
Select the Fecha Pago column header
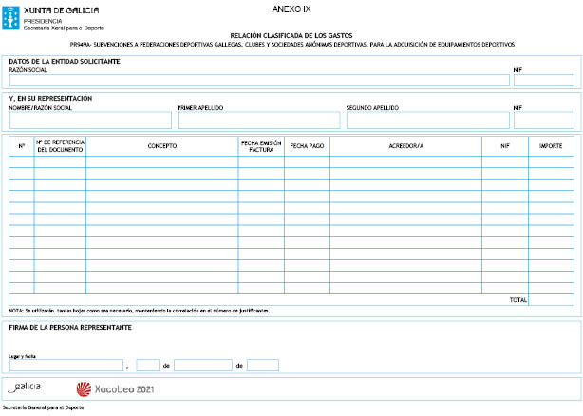[307, 146]
